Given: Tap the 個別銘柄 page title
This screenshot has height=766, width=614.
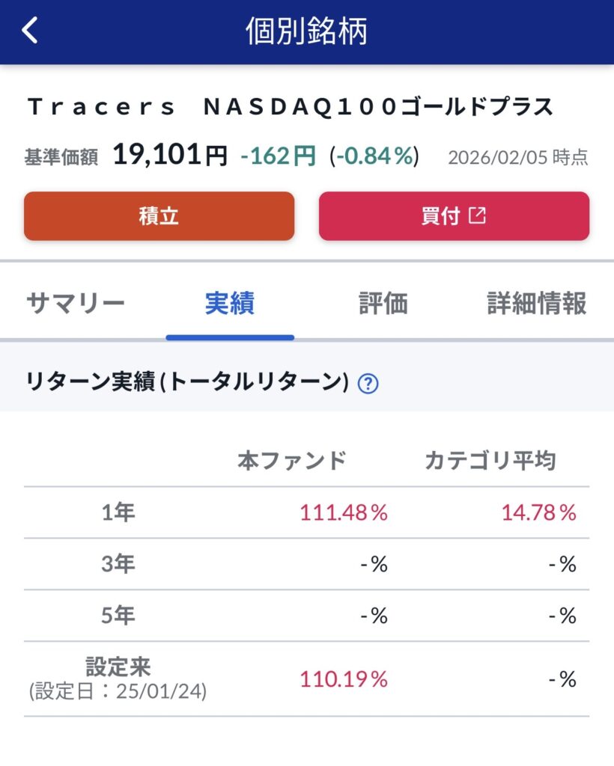Looking at the screenshot, I should click(x=307, y=31).
